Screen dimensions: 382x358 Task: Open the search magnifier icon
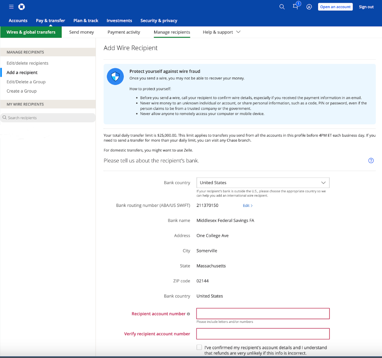(282, 7)
